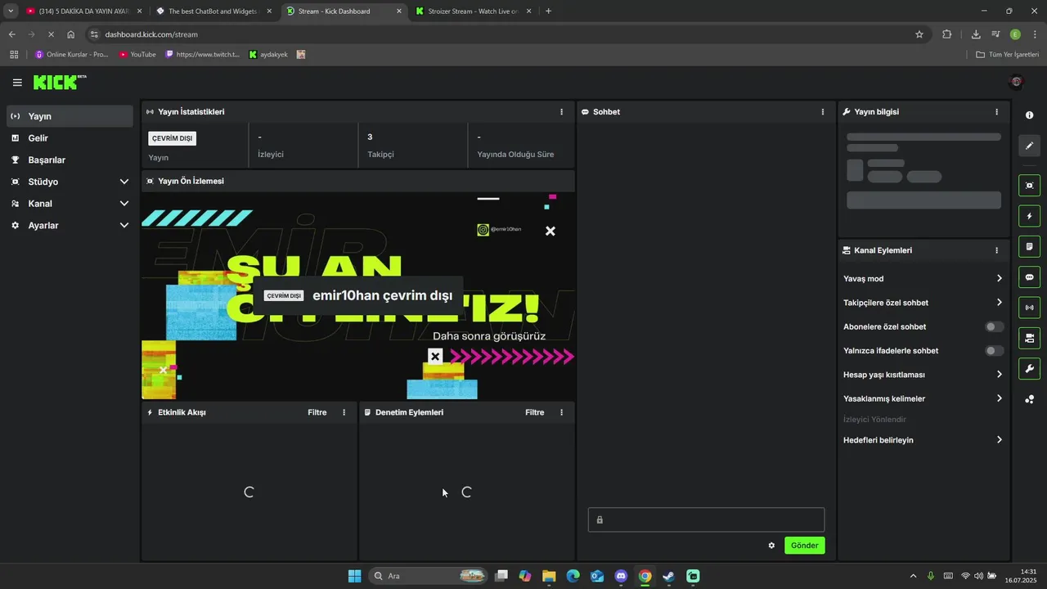Select Yayın in left sidebar
1047x589 pixels.
tap(70, 116)
